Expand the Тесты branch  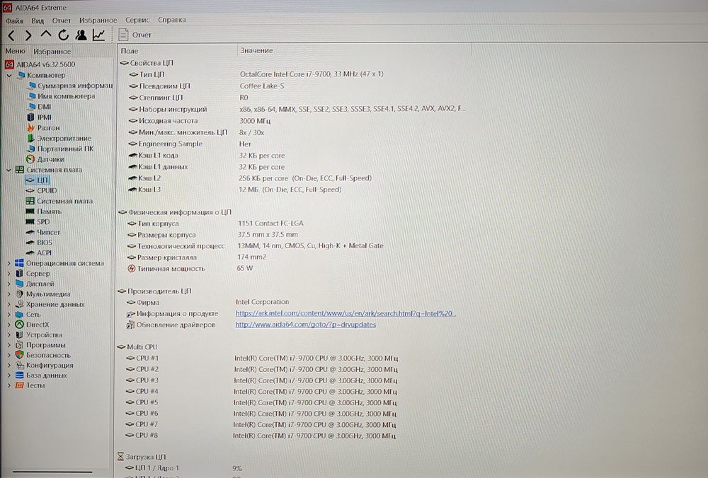click(x=8, y=385)
